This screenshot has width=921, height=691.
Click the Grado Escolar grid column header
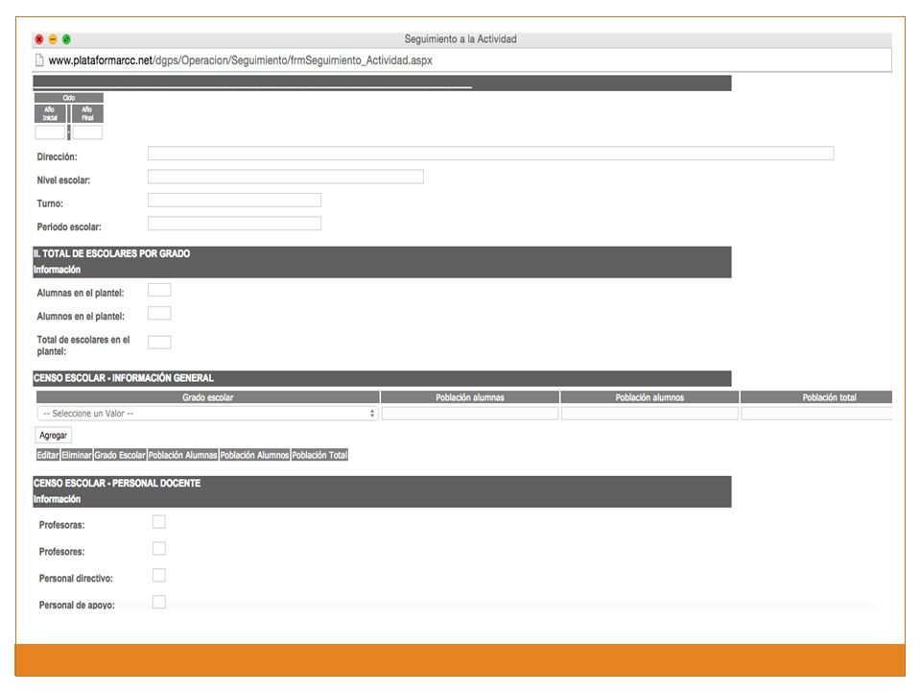pos(120,455)
